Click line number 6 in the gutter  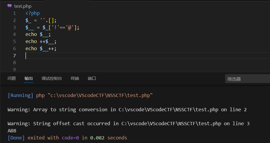tap(14, 49)
